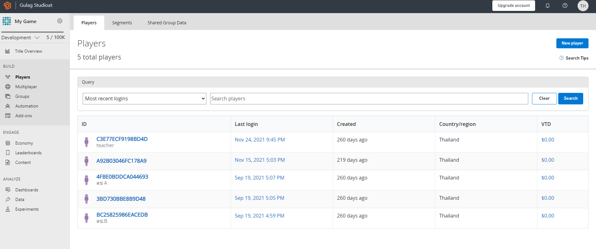This screenshot has height=249, width=596.
Task: Open the TH user account avatar
Action: point(583,6)
